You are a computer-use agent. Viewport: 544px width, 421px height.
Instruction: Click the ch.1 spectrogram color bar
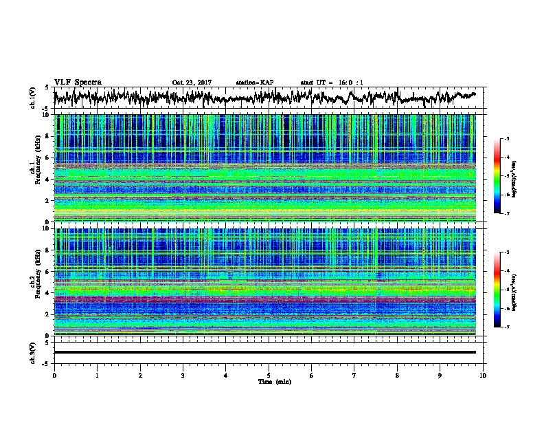point(497,176)
